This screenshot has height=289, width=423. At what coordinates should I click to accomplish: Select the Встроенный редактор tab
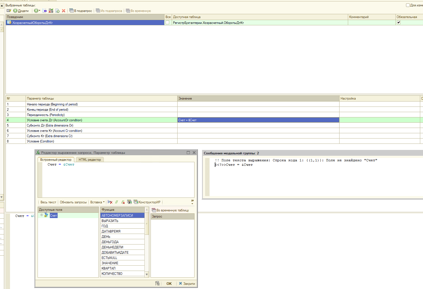pyautogui.click(x=56, y=160)
